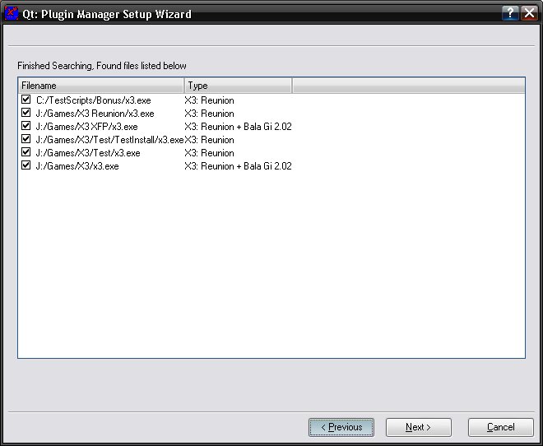Click the first row's X3: Reunion type cell
The width and height of the screenshot is (543, 446).
coord(209,100)
